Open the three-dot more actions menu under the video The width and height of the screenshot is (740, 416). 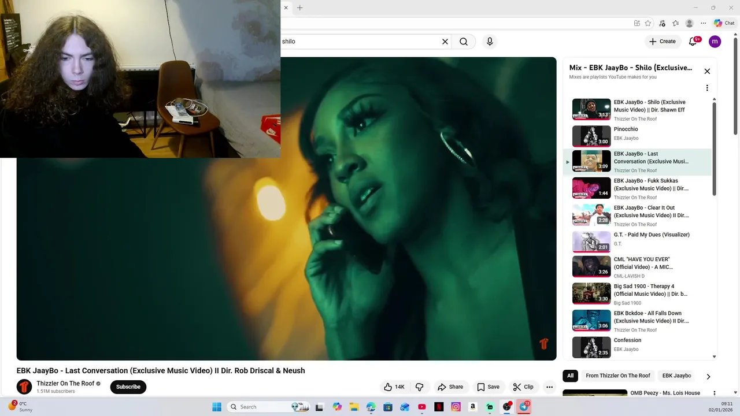[550, 387]
